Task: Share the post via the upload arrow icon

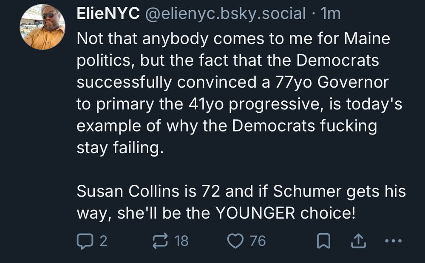Action: click(358, 241)
